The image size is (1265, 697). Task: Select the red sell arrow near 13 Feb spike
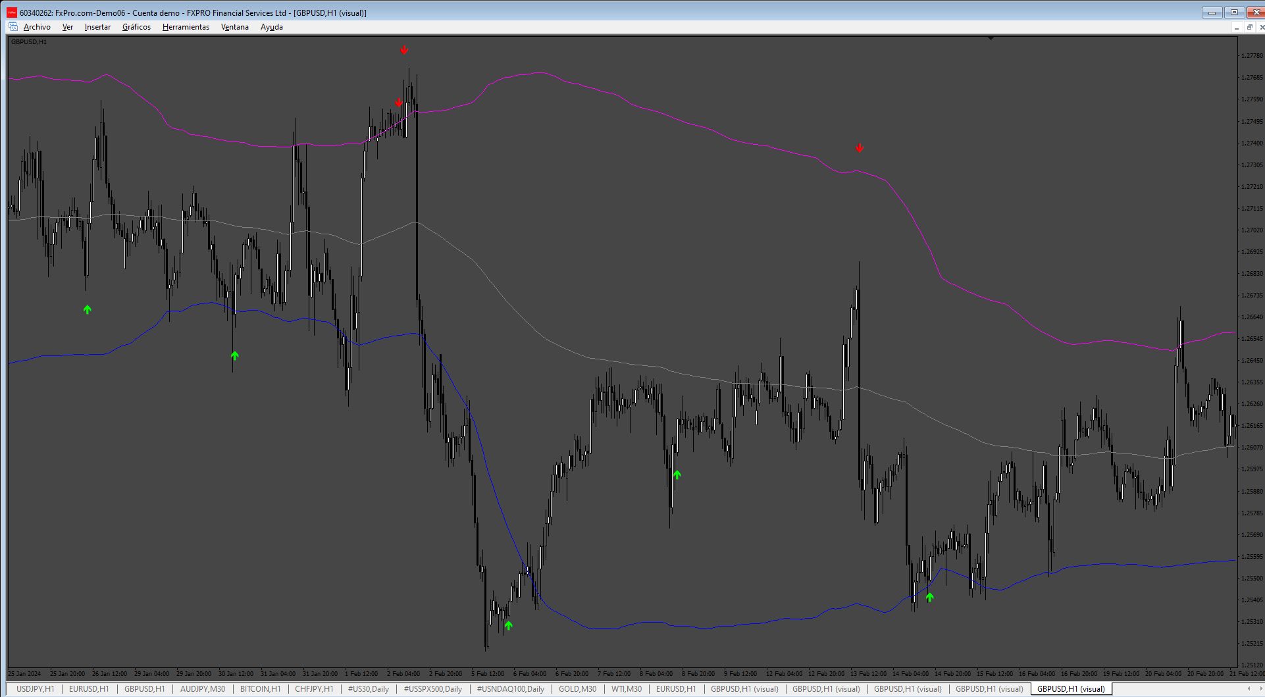(860, 148)
